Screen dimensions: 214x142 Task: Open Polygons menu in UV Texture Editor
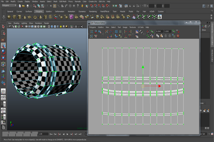[92, 27]
